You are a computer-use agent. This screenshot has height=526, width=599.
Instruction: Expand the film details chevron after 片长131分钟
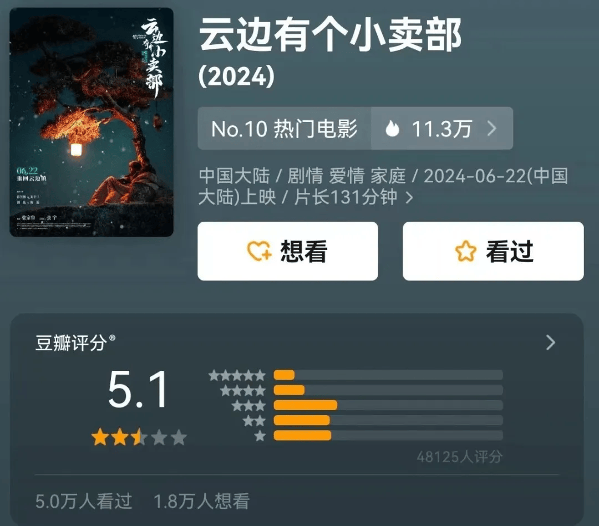pos(409,198)
